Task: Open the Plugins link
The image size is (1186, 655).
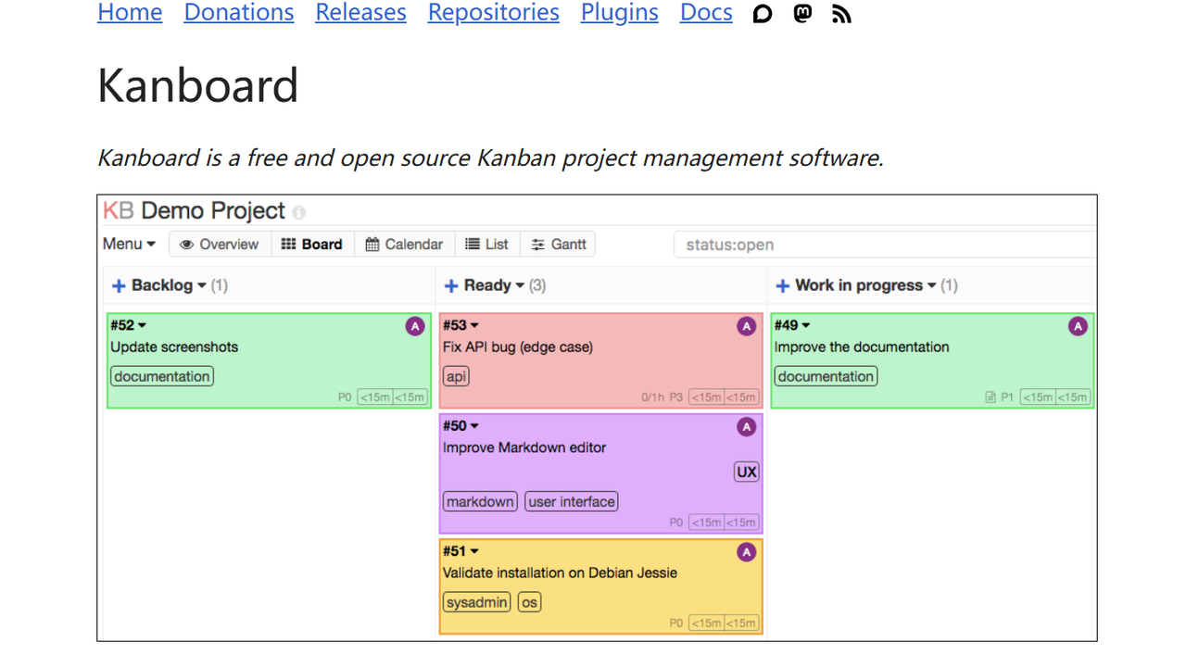Action: tap(620, 13)
